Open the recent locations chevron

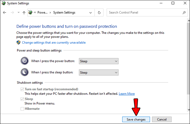click(x=18, y=13)
